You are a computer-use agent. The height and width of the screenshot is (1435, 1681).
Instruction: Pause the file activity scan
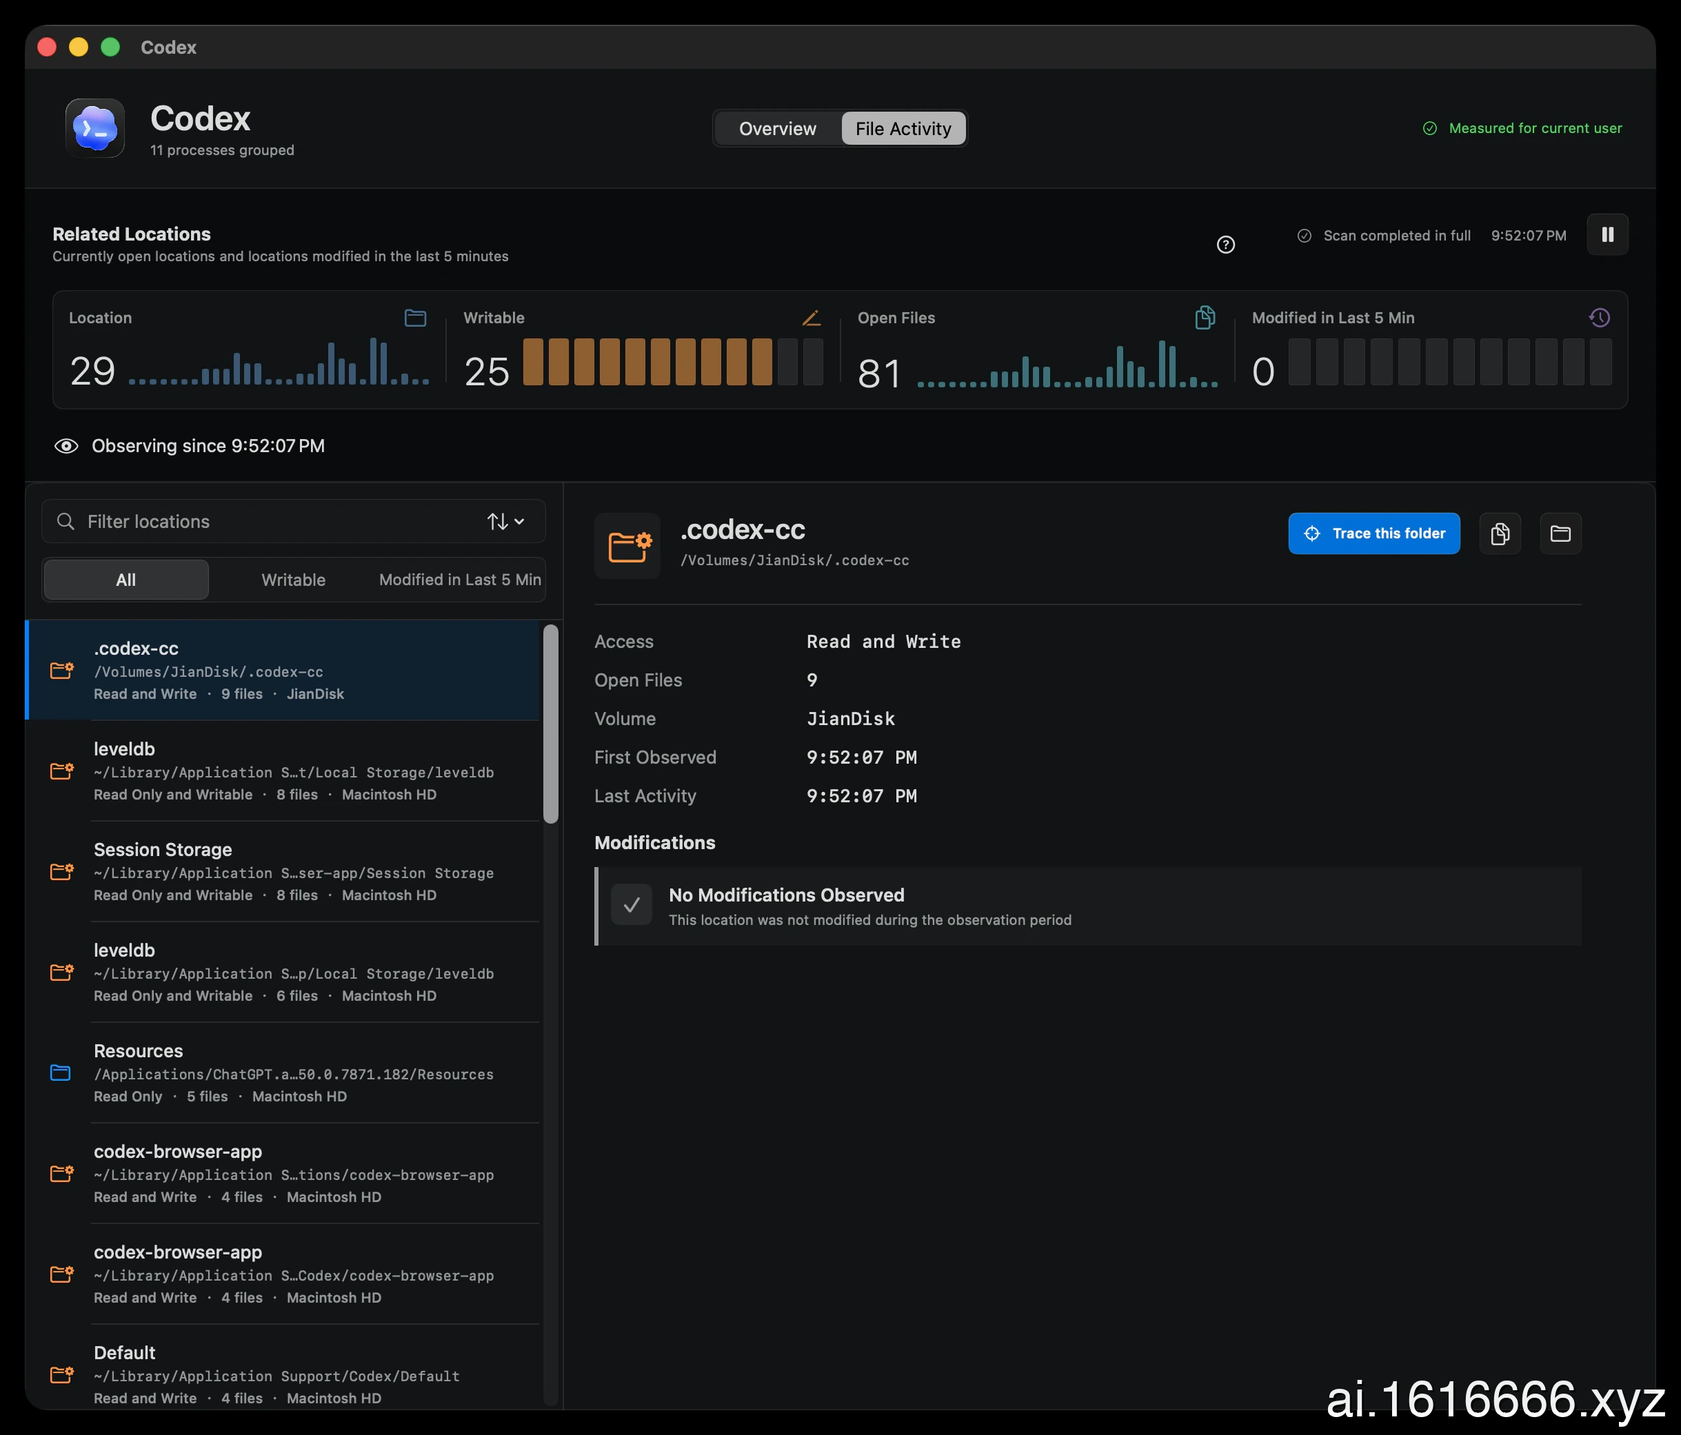tap(1607, 234)
